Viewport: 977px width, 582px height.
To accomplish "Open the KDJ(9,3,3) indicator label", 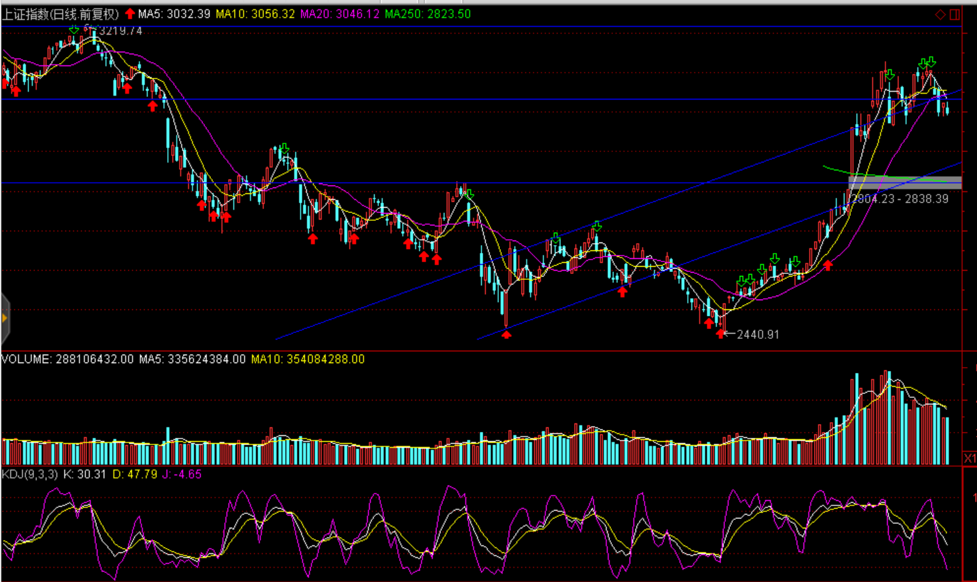I will coord(29,474).
